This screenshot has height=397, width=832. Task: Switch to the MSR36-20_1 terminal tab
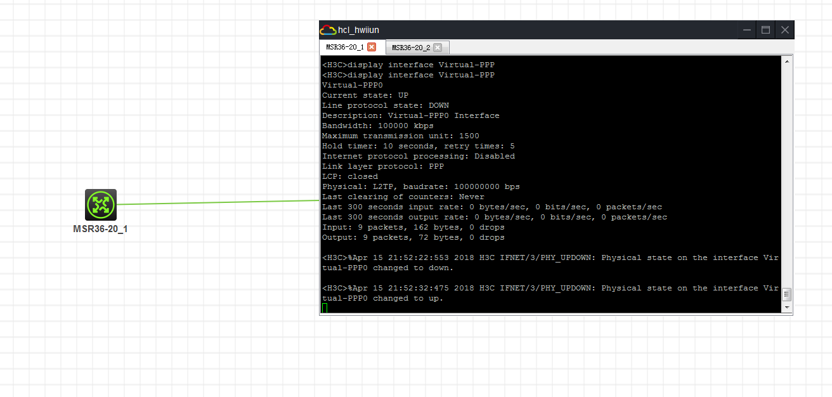tap(345, 48)
